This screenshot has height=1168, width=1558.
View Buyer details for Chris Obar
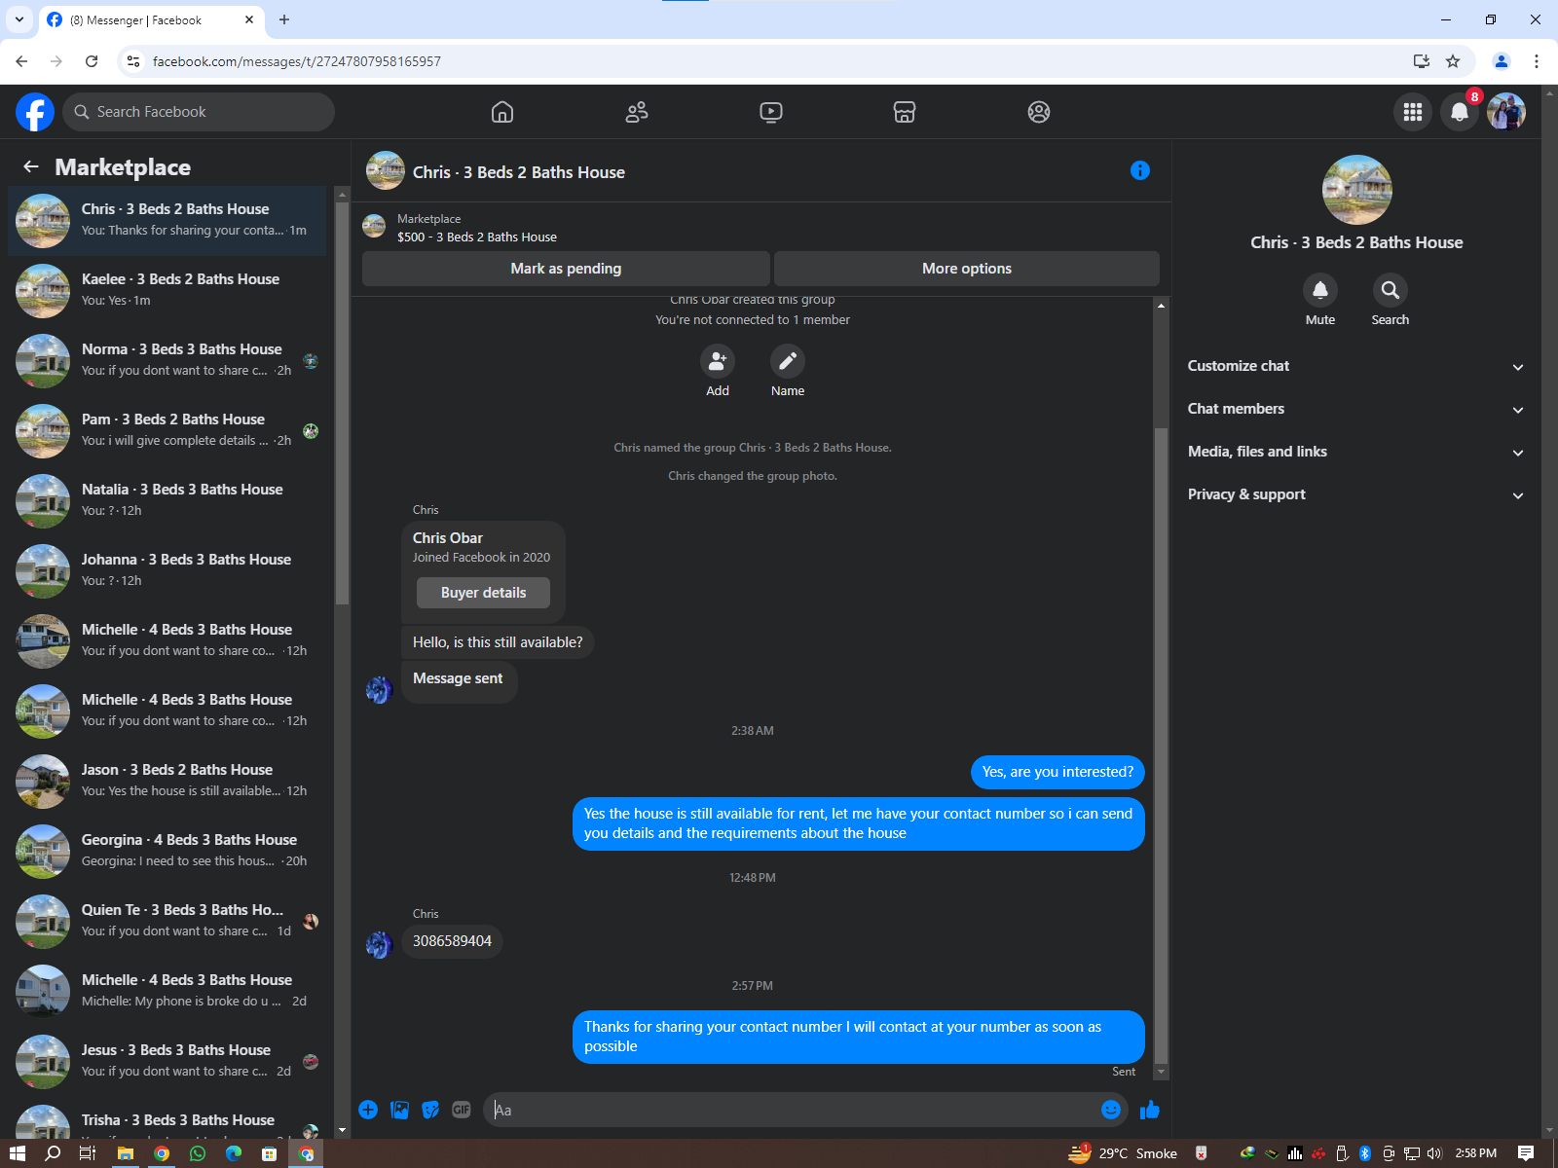pyautogui.click(x=483, y=593)
